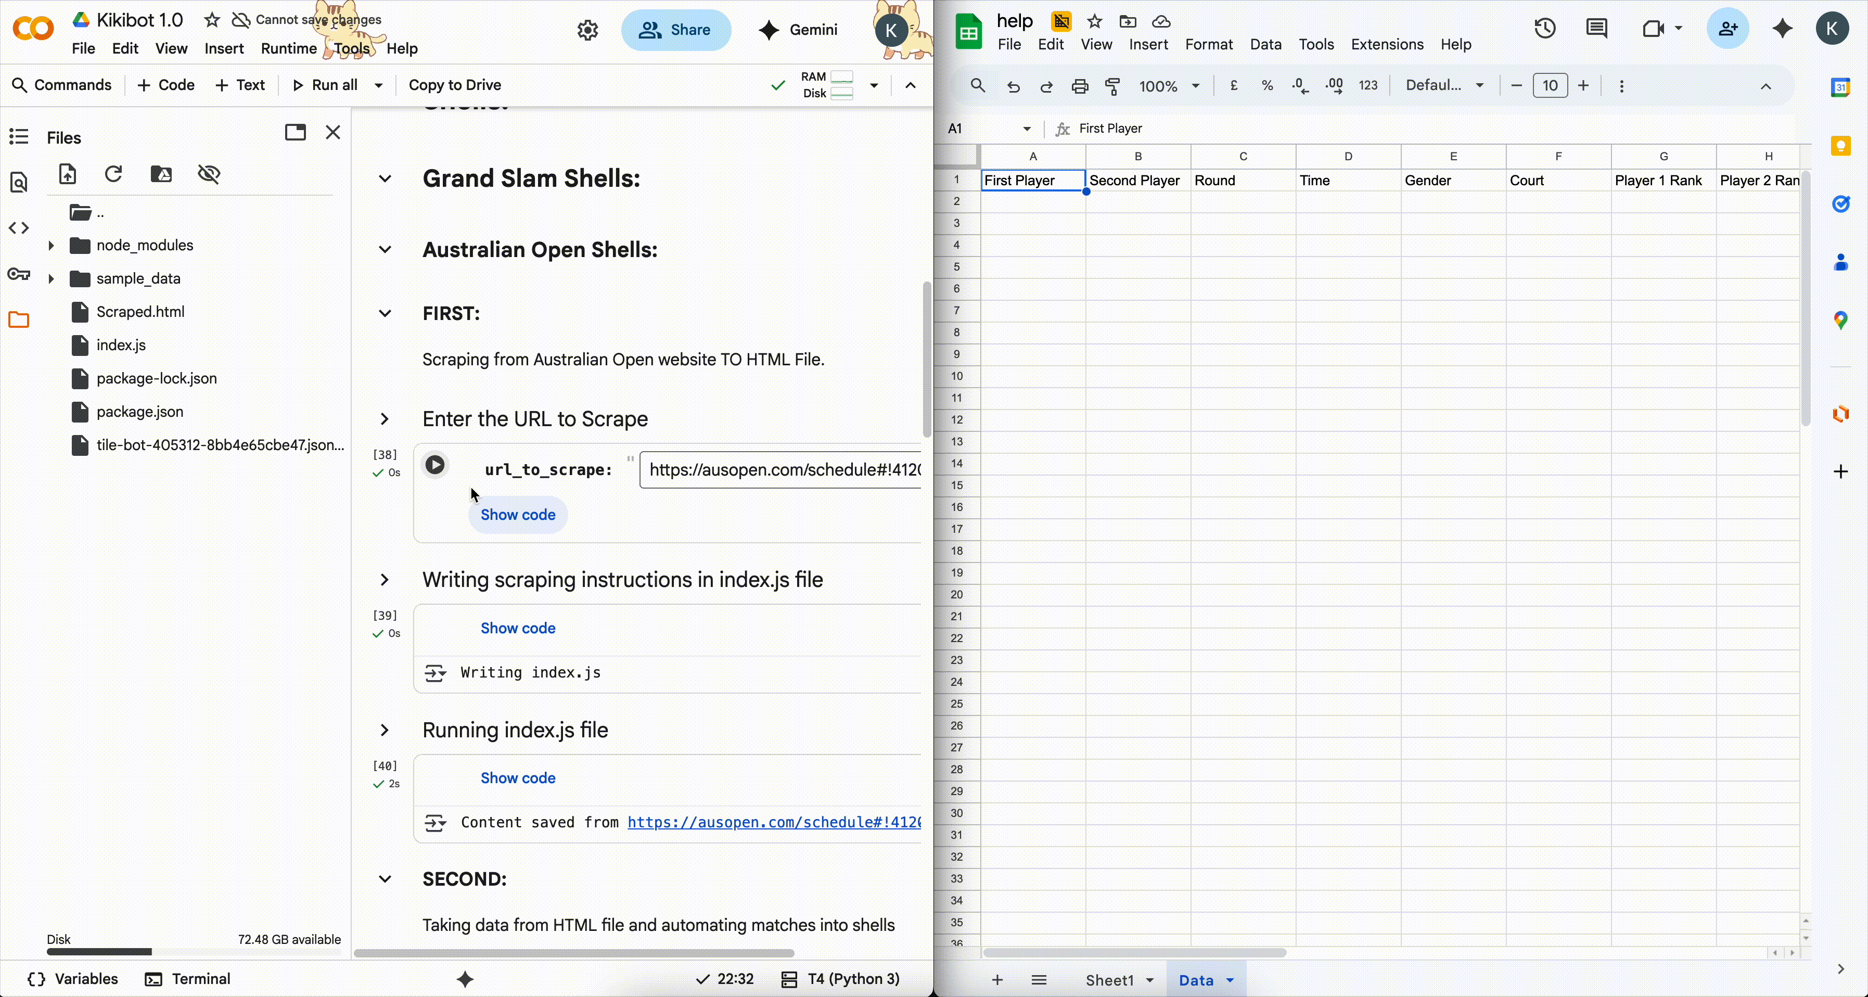Screen dimensions: 1868x997
Task: Run the url_to_scrape cell
Action: pos(435,464)
